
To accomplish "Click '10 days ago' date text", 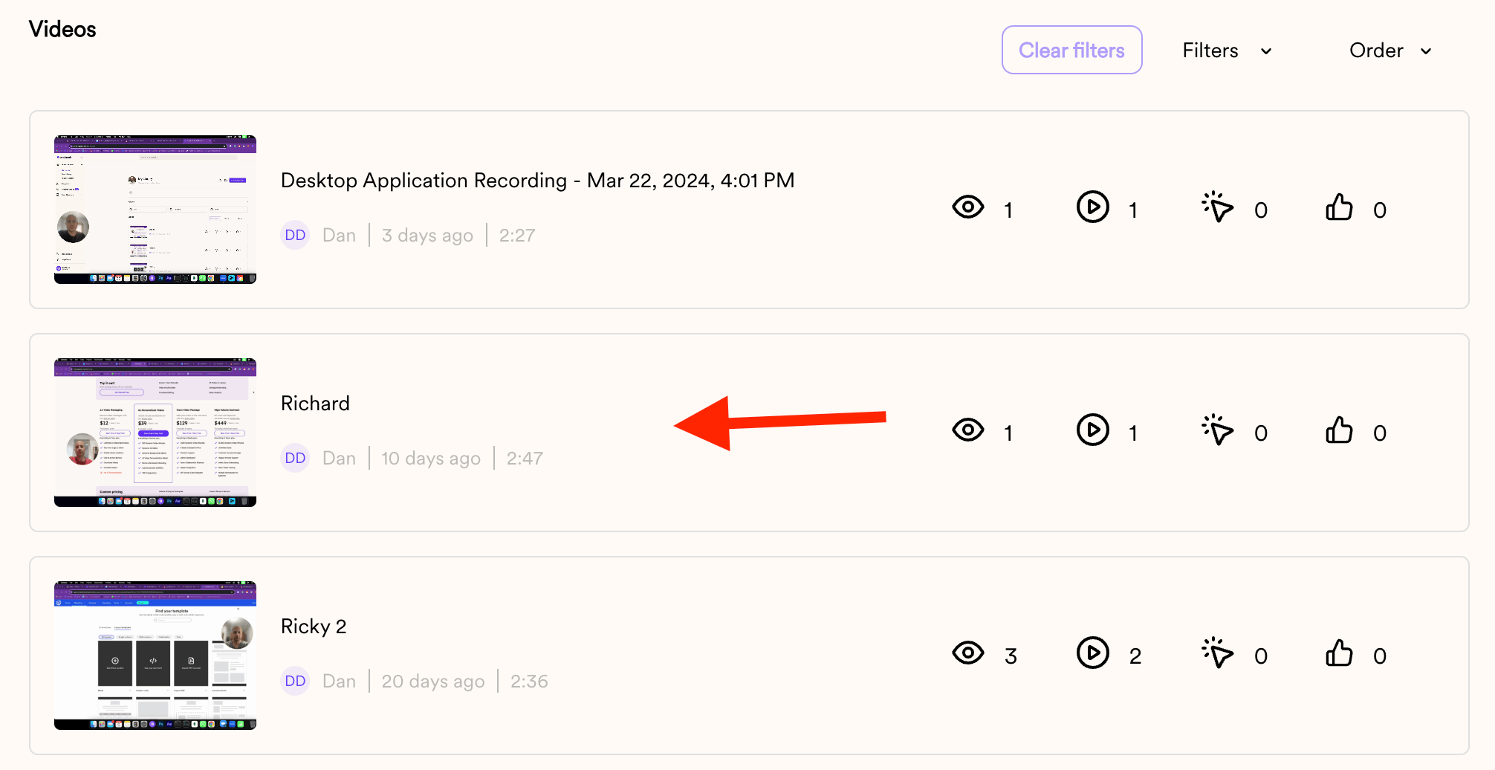I will pyautogui.click(x=431, y=459).
